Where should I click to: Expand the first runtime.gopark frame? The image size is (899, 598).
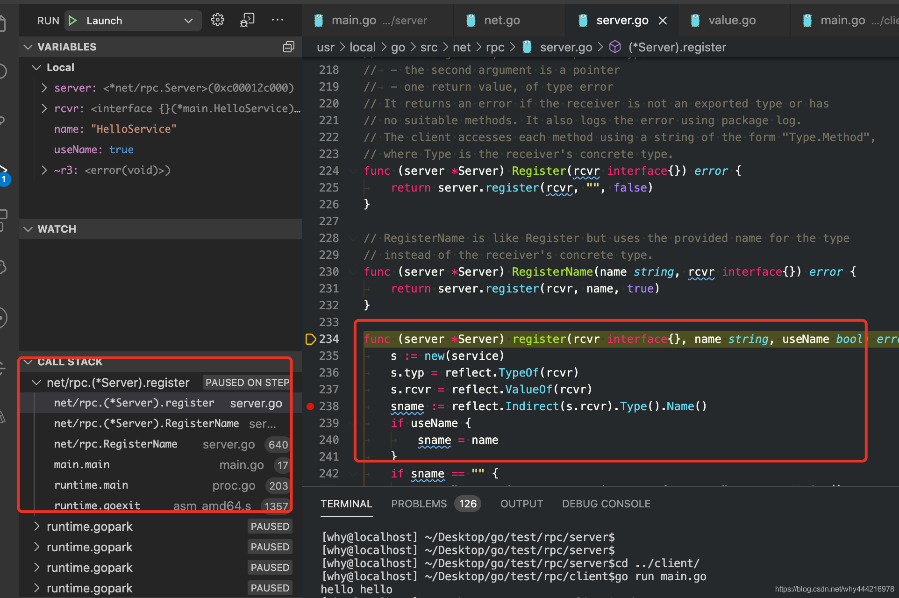pyautogui.click(x=37, y=526)
